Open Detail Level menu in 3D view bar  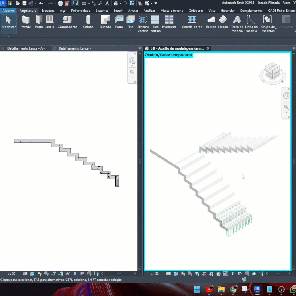click(x=169, y=273)
